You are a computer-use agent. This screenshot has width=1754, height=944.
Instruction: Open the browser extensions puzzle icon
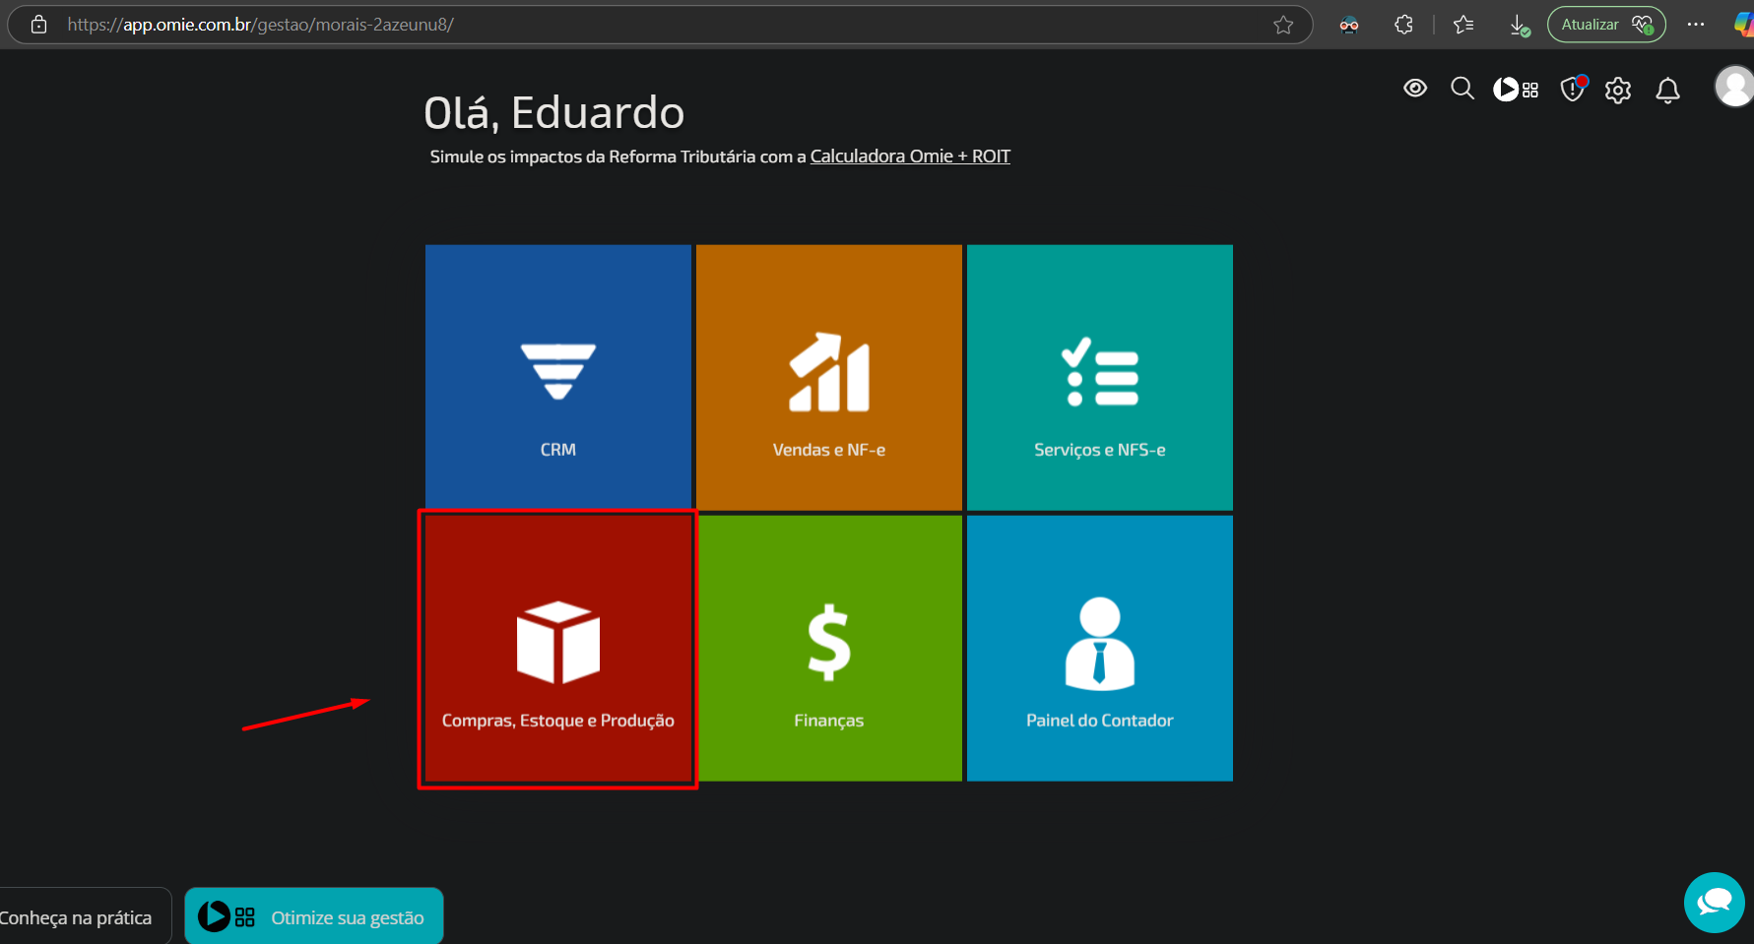pos(1404,25)
